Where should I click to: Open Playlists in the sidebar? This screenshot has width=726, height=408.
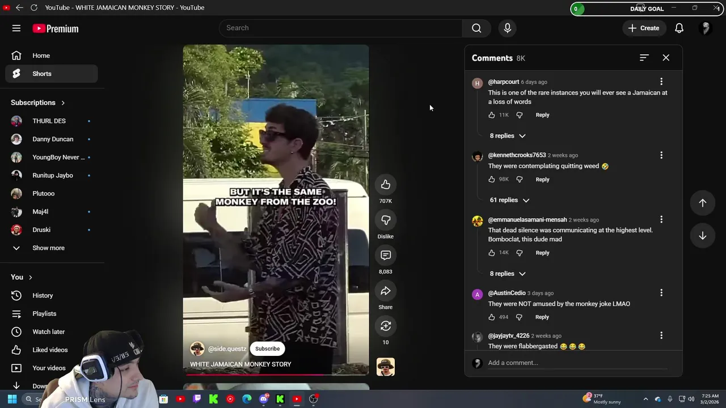tap(52, 313)
